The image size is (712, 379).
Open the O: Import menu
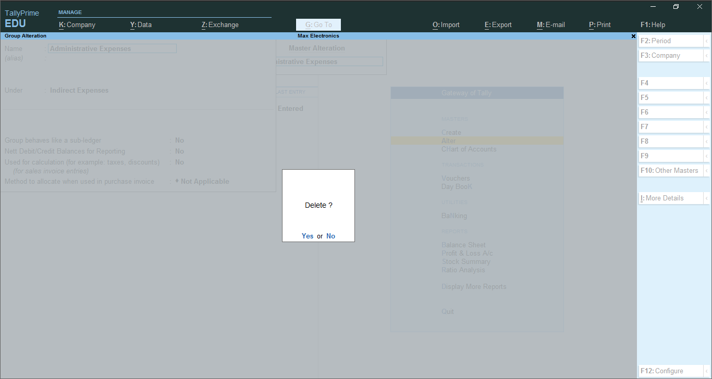(446, 24)
